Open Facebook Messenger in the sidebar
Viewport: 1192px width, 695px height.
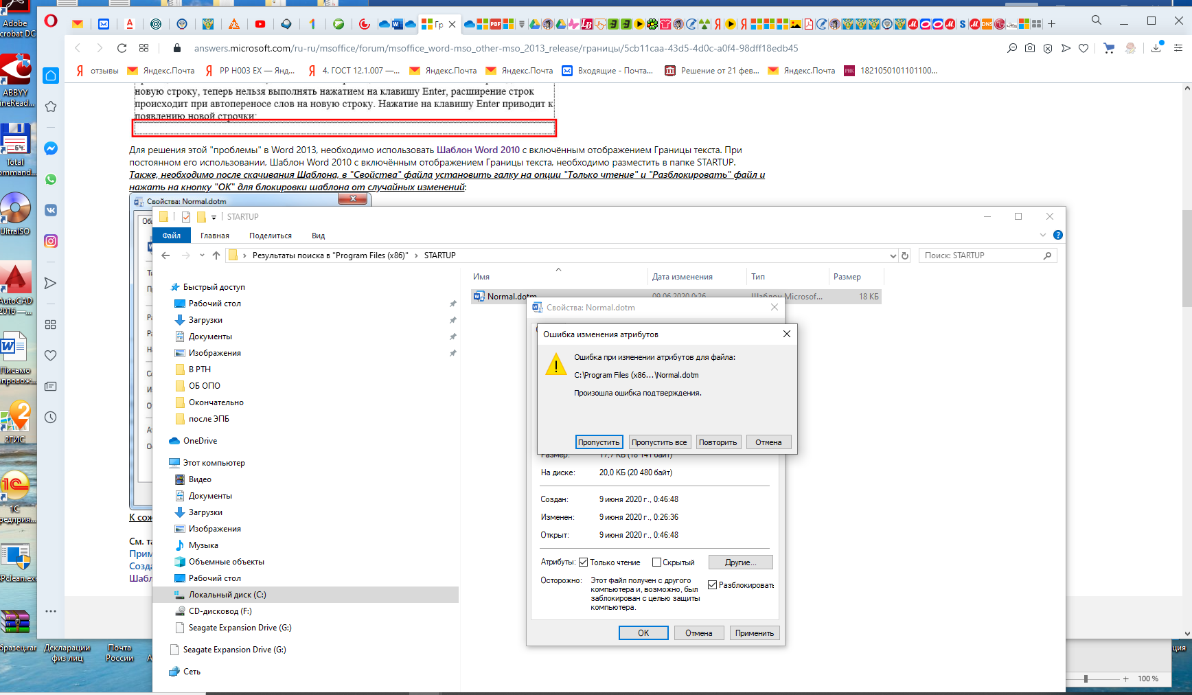pyautogui.click(x=51, y=148)
